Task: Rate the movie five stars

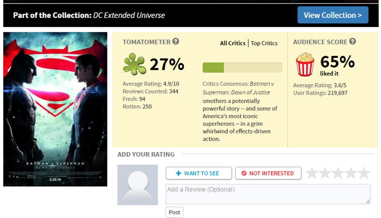Action: coord(364,173)
